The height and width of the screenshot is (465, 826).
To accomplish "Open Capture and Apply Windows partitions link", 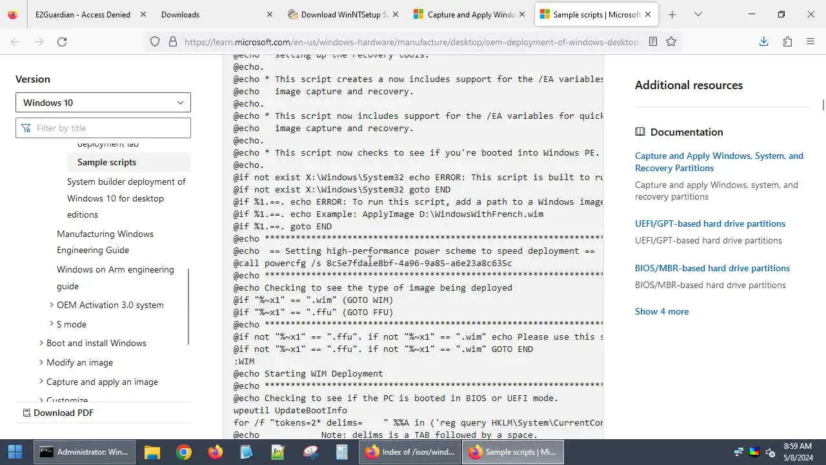I will pos(719,161).
